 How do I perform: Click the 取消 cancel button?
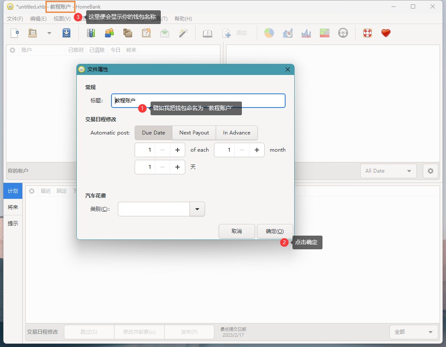237,231
